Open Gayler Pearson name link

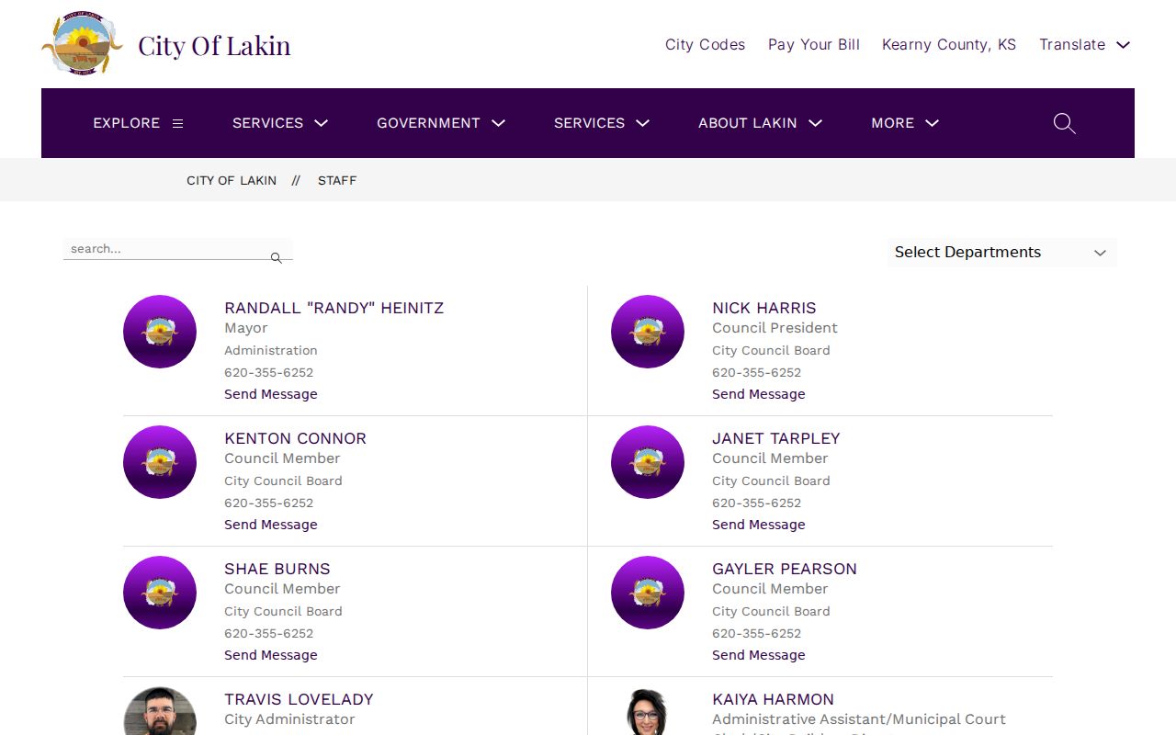point(785,569)
